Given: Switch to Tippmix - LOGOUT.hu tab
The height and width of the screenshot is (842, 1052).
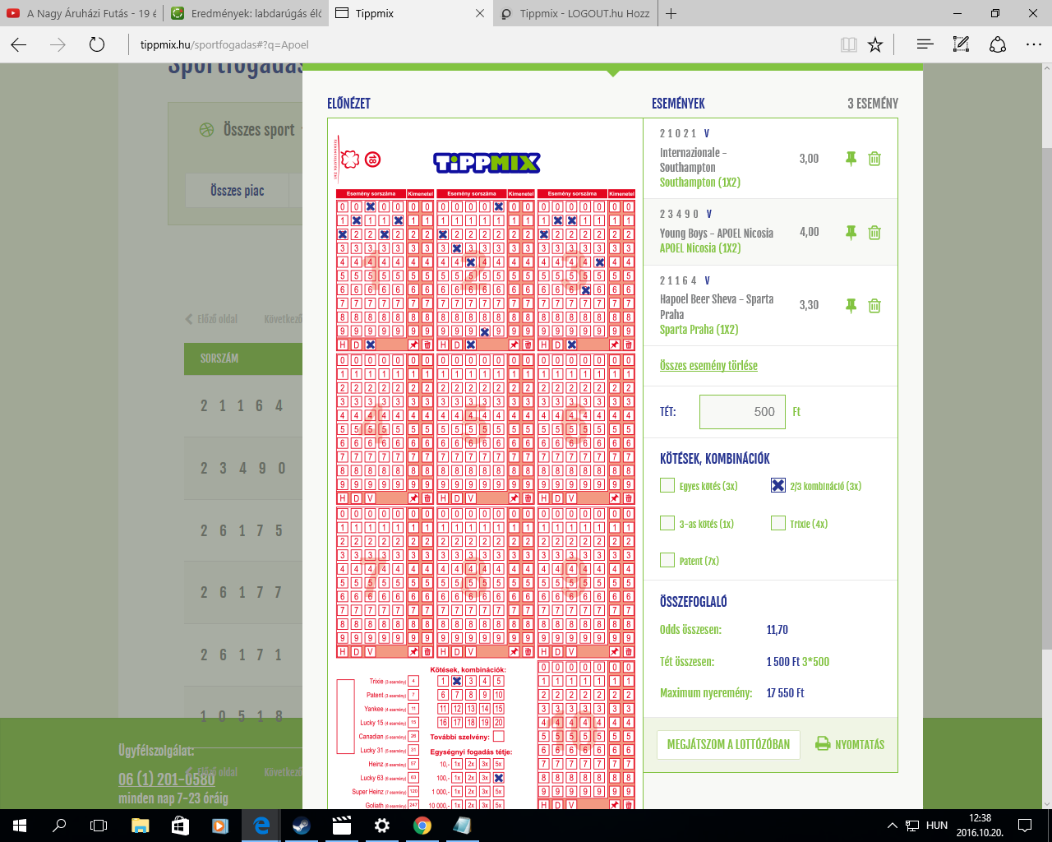Looking at the screenshot, I should (x=574, y=13).
